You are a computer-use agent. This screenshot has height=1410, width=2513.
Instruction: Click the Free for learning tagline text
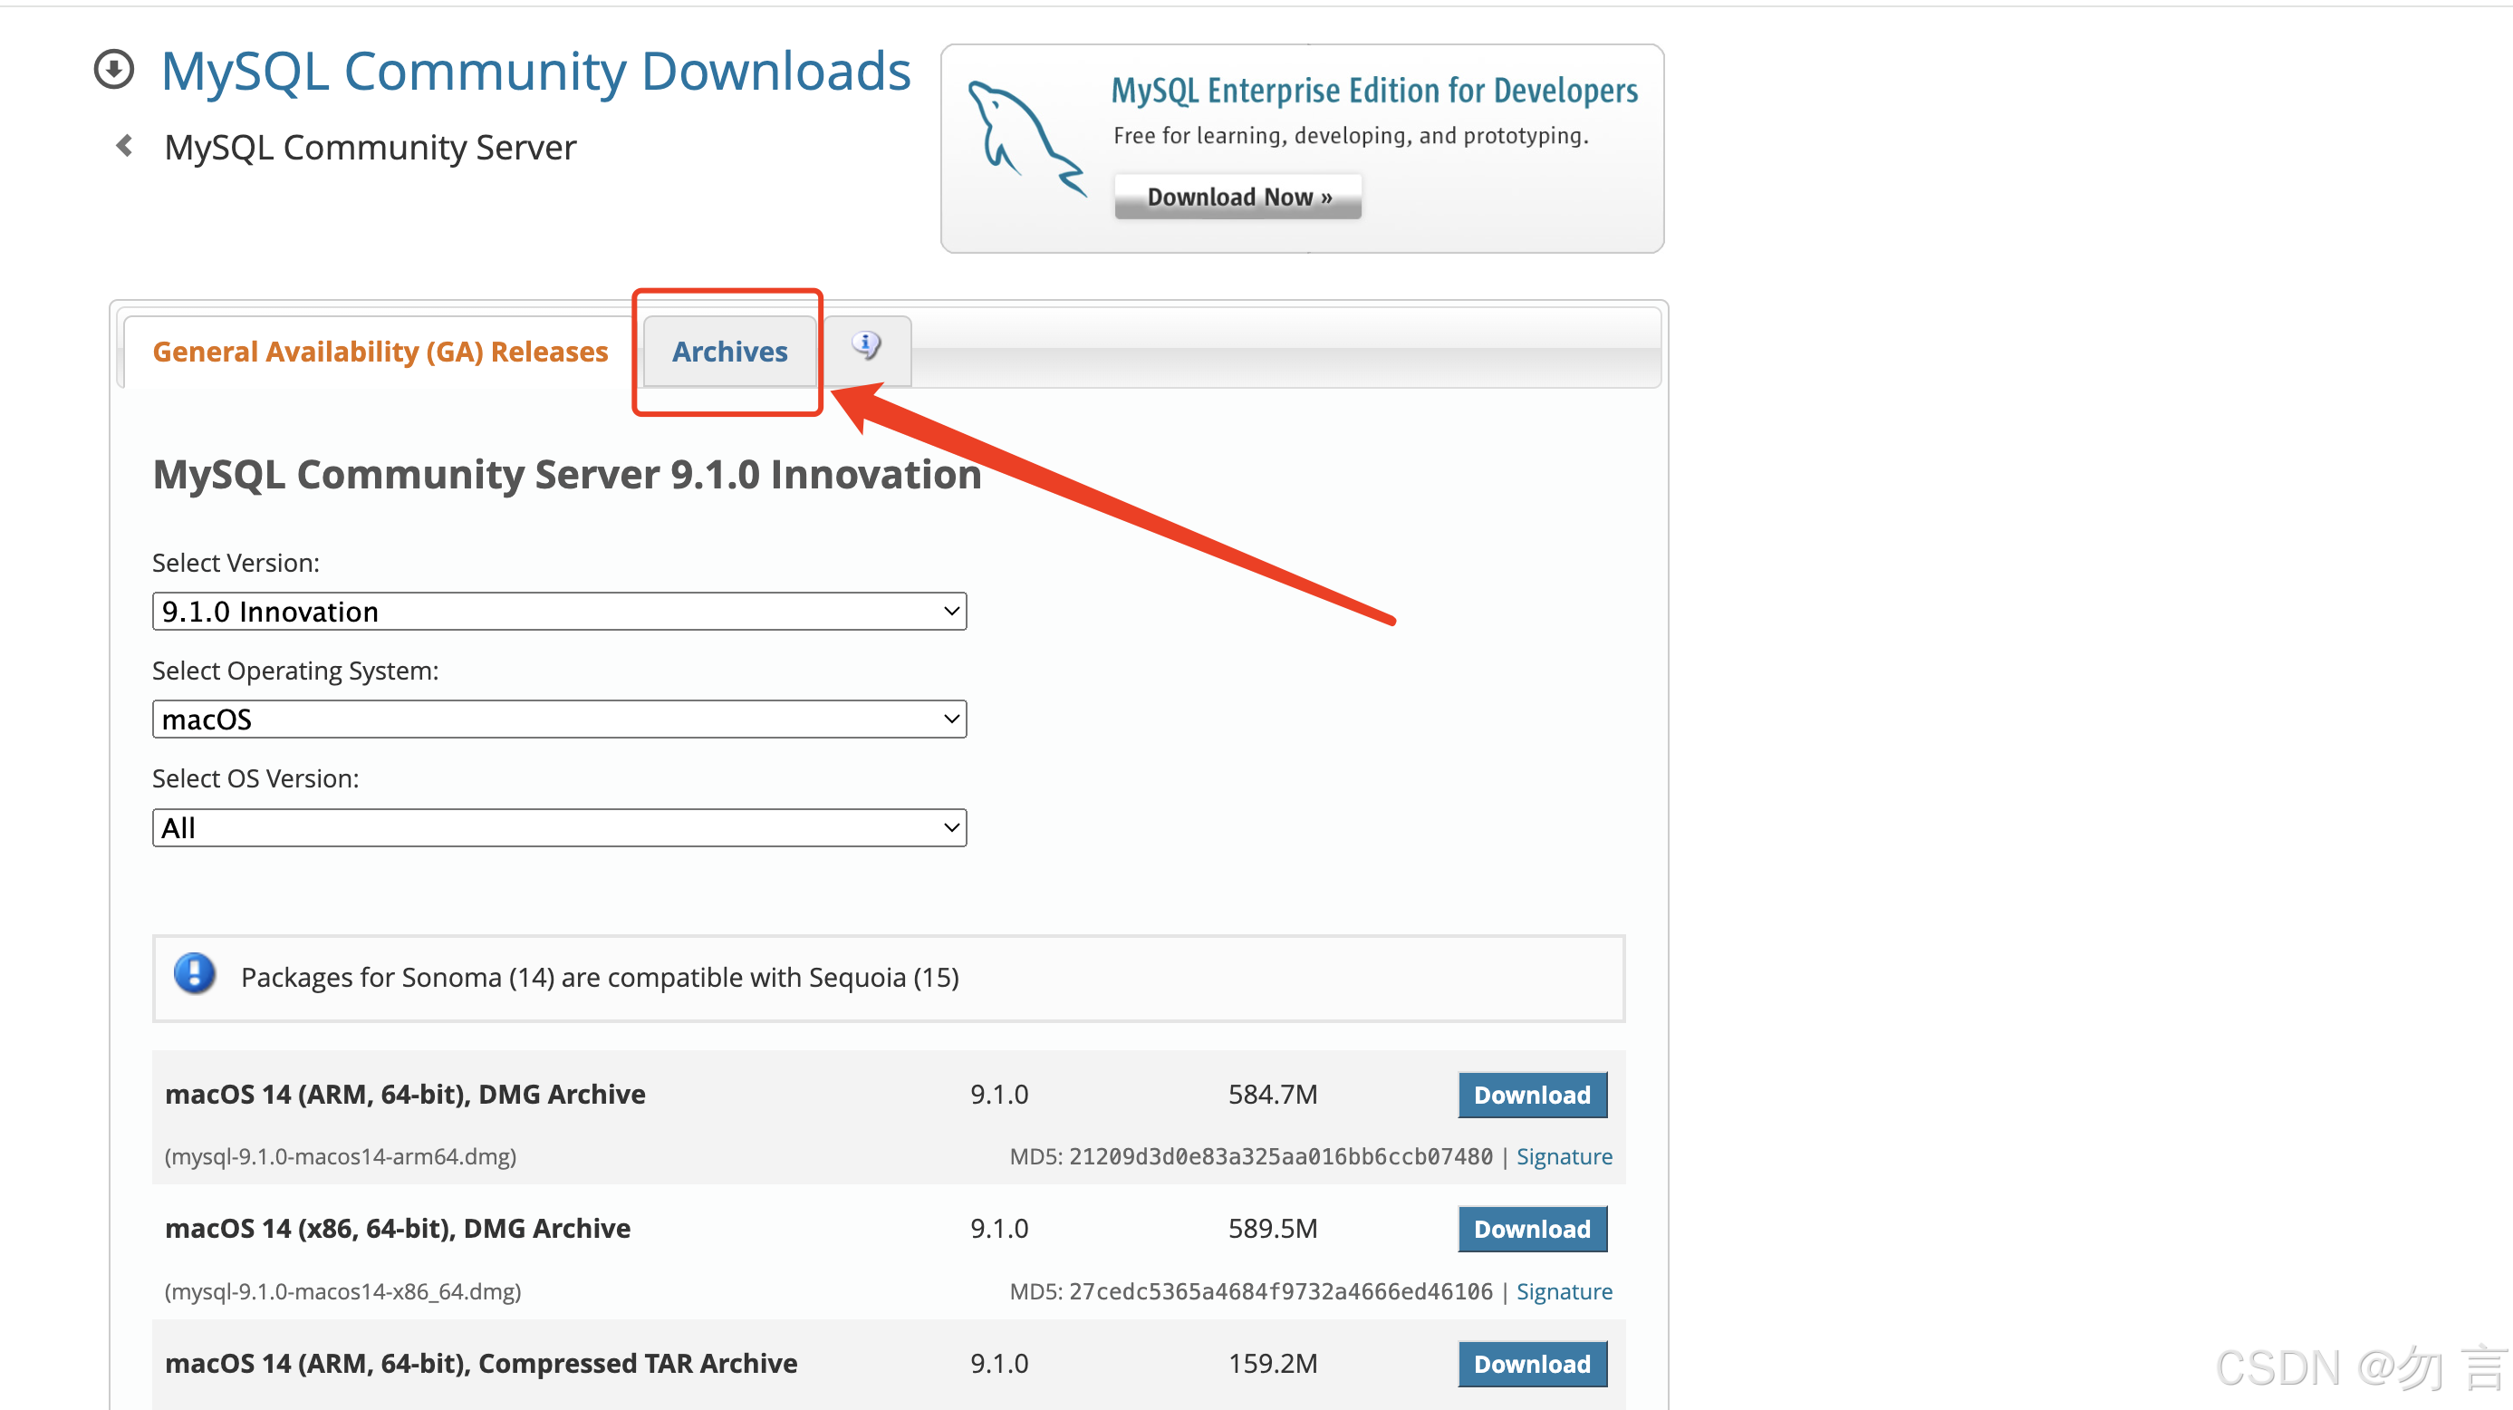coord(1351,136)
